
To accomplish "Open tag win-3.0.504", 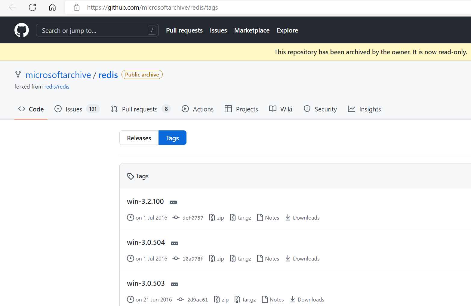I will tap(146, 242).
